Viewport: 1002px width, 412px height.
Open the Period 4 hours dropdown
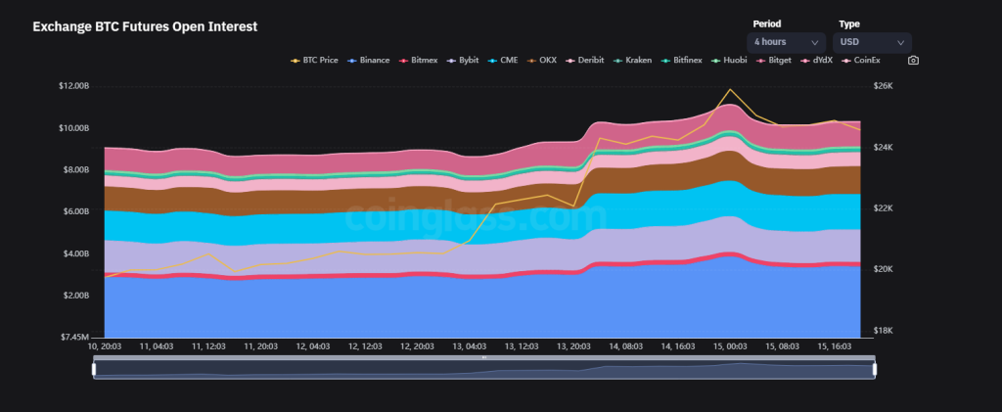click(x=786, y=42)
